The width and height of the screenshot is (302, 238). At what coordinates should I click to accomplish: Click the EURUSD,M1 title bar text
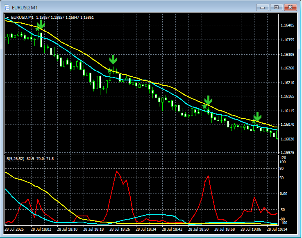tap(25, 8)
